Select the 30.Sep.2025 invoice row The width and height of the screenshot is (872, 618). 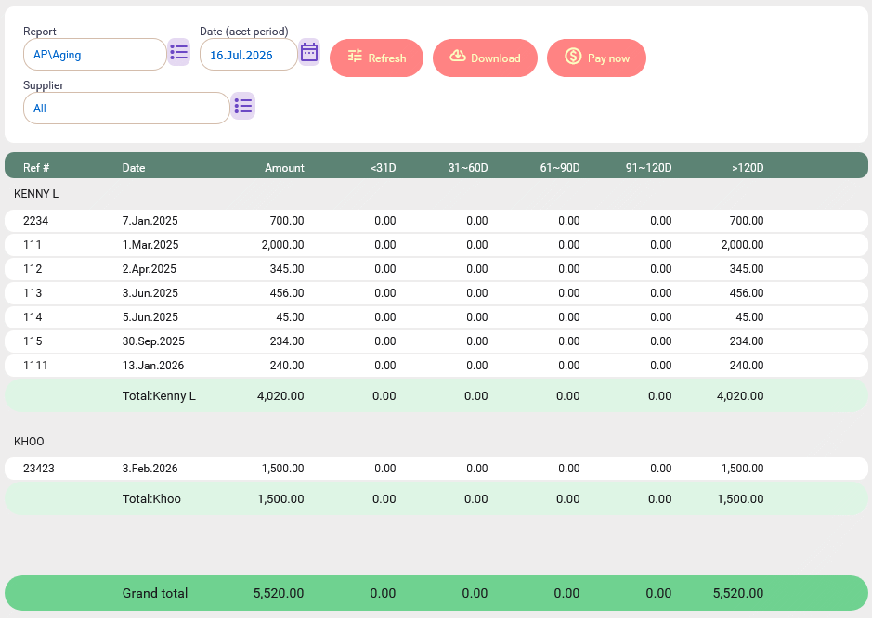436,341
